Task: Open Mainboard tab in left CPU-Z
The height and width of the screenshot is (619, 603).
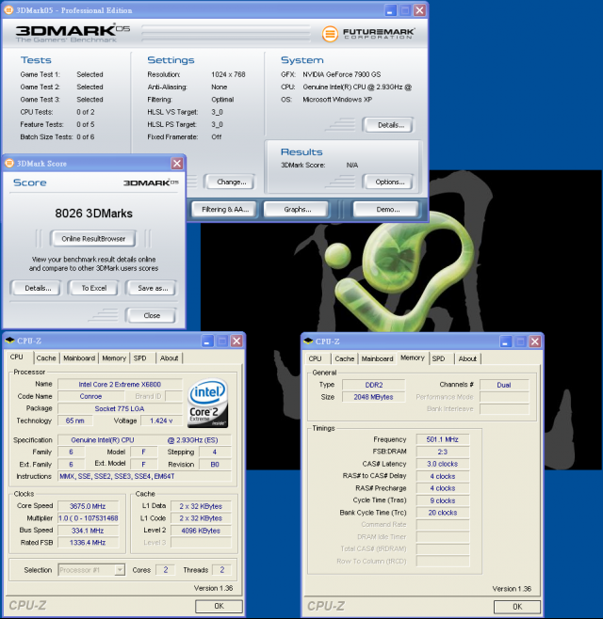Action: [79, 358]
